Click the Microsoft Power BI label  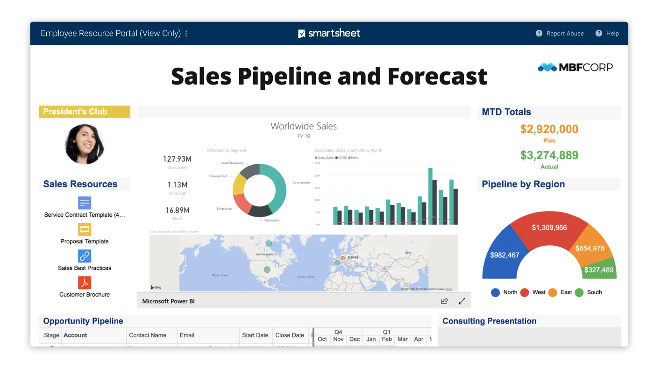pos(168,301)
